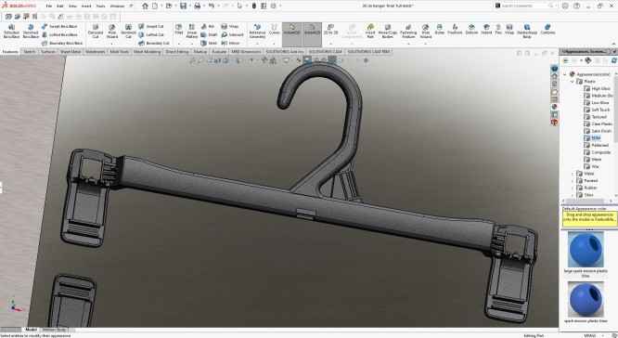Save the document with Save icon

pyautogui.click(x=184, y=6)
